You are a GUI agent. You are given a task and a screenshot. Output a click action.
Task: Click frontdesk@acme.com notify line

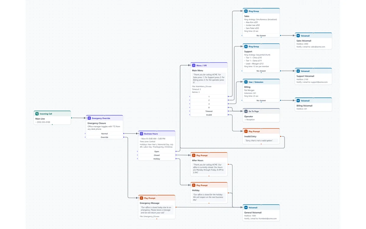click(x=260, y=219)
